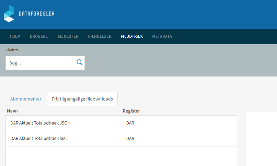The width and height of the screenshot is (277, 166).
Task: Select the Frit tilgængelige fildownloads tab
Action: tap(82, 99)
